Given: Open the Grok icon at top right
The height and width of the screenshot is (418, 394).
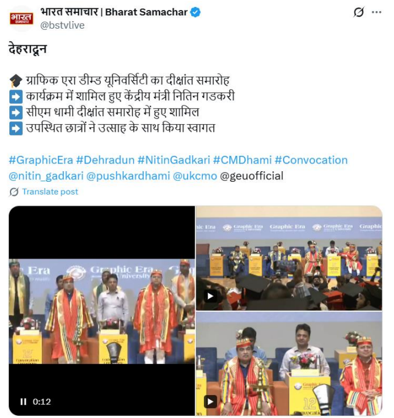Looking at the screenshot, I should click(x=359, y=12).
